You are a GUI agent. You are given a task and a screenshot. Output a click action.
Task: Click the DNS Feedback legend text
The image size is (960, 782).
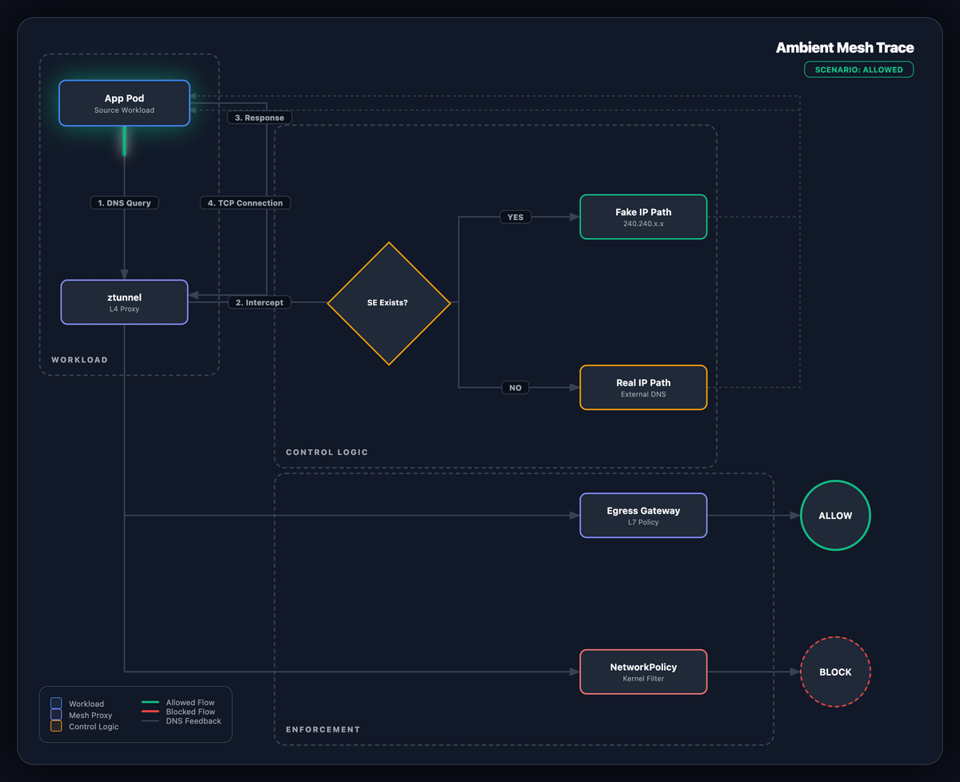[194, 721]
